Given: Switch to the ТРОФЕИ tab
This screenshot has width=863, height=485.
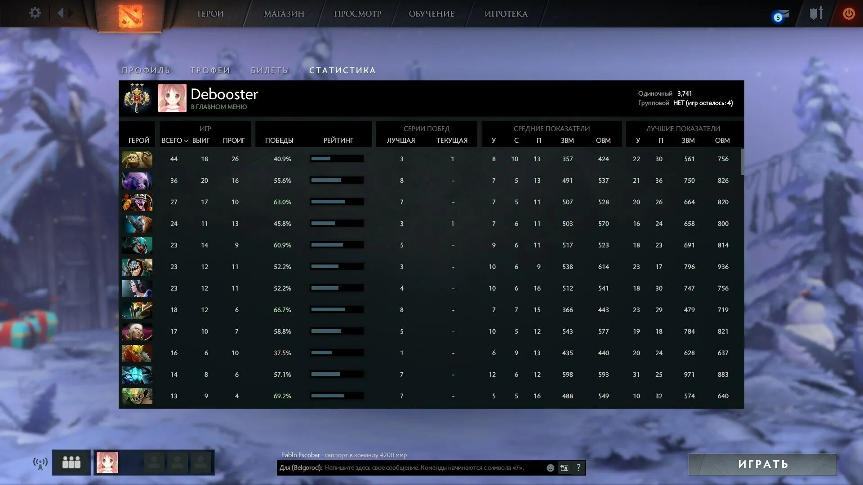Looking at the screenshot, I should (210, 71).
